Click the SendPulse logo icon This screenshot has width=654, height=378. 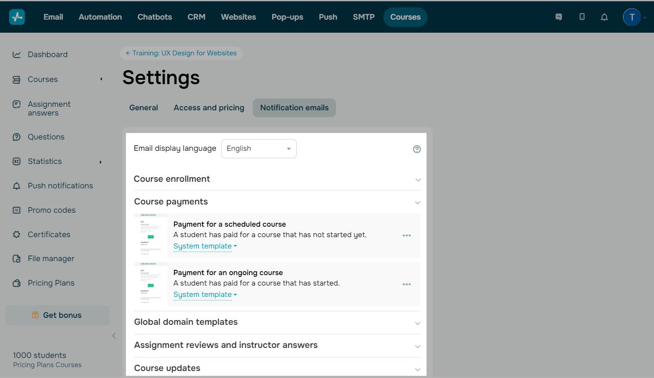17,17
